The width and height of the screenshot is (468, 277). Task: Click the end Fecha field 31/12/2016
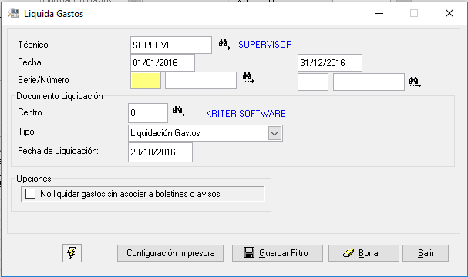point(330,63)
